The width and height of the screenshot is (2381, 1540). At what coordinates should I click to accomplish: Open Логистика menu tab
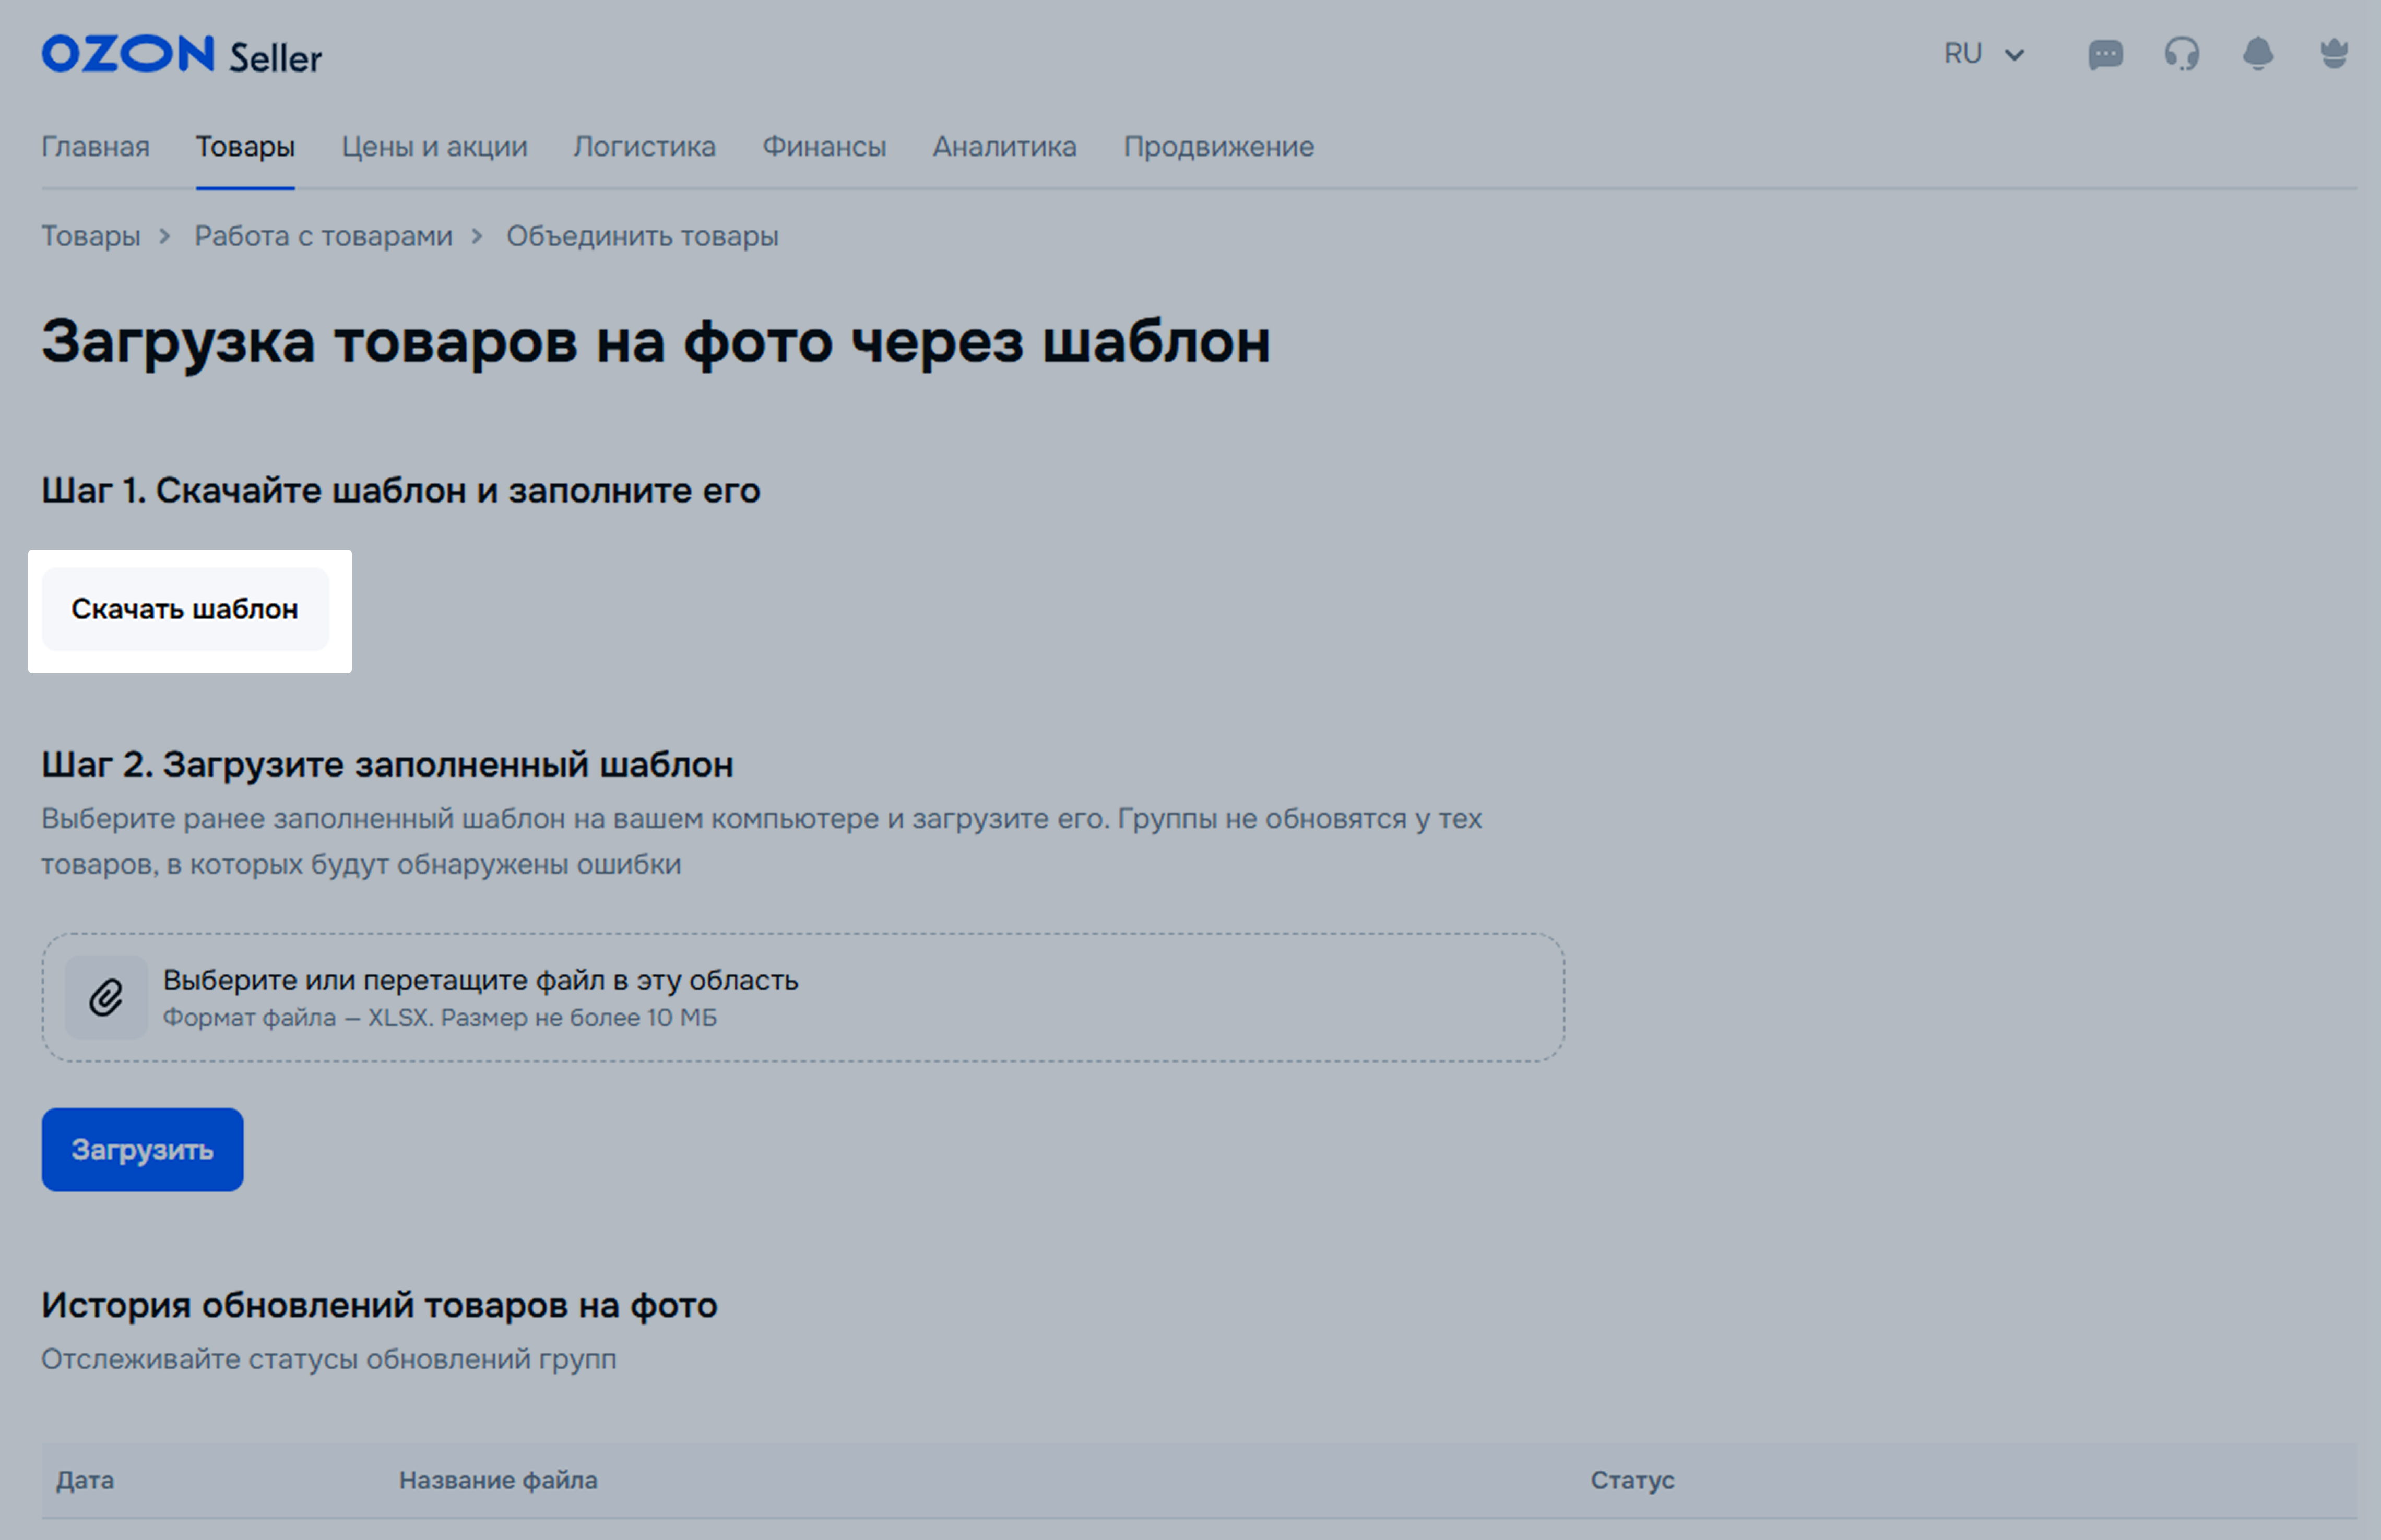[x=644, y=147]
